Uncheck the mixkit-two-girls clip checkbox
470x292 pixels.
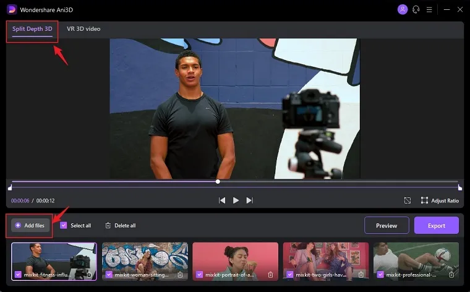(290, 275)
